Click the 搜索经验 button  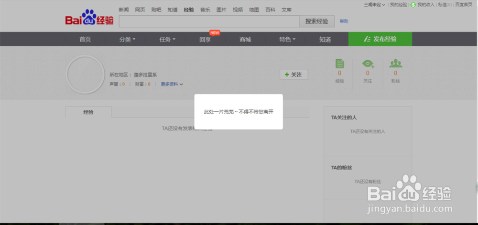(x=317, y=21)
